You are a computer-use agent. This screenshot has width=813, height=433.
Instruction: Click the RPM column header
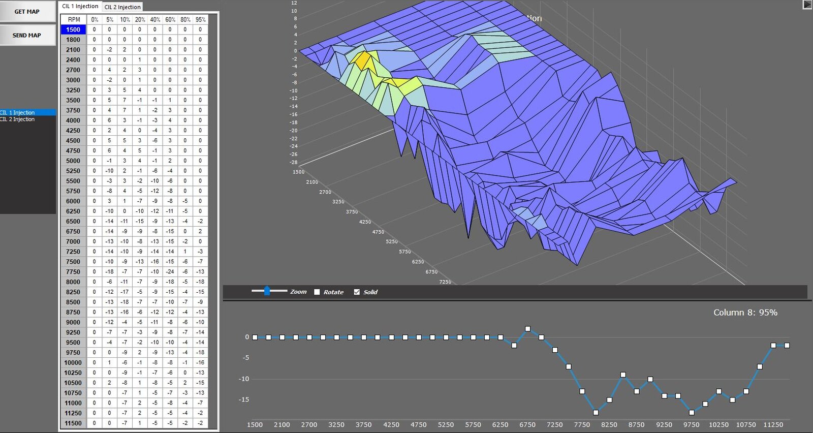pos(74,19)
